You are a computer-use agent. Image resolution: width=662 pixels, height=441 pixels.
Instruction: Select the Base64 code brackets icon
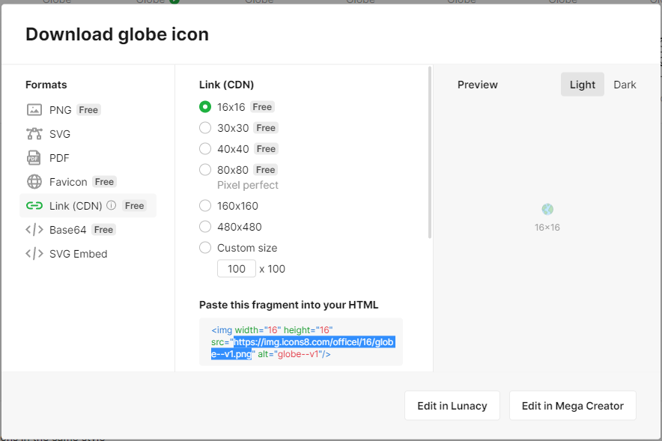(34, 230)
